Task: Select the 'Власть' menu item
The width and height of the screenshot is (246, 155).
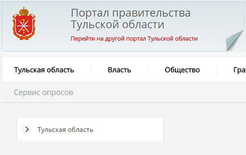Action: coord(119,70)
